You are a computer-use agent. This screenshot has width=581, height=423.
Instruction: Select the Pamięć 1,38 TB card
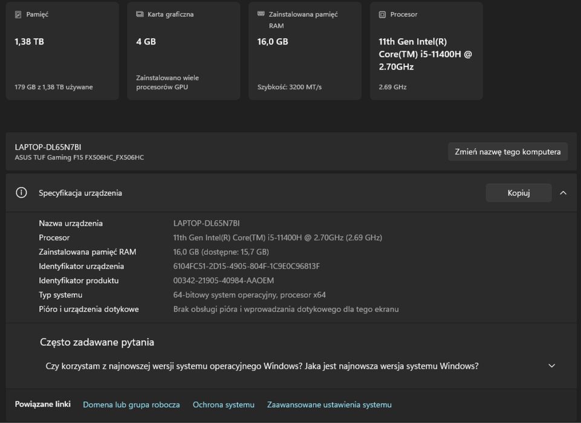(x=62, y=51)
